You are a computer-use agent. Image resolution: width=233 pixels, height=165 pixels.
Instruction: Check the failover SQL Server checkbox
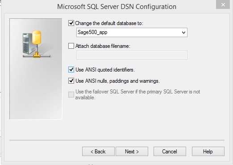point(71,94)
